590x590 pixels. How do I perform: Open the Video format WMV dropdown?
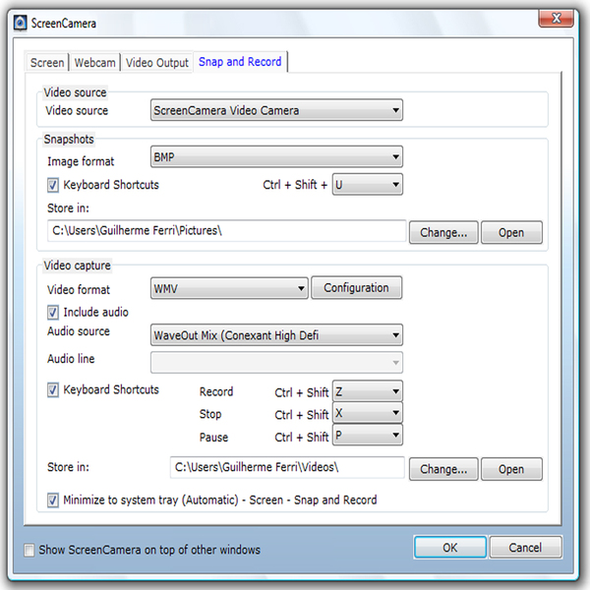pyautogui.click(x=229, y=288)
